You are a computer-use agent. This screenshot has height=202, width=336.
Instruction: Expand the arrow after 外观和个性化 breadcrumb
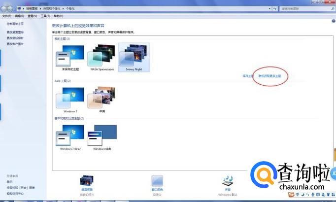63,9
